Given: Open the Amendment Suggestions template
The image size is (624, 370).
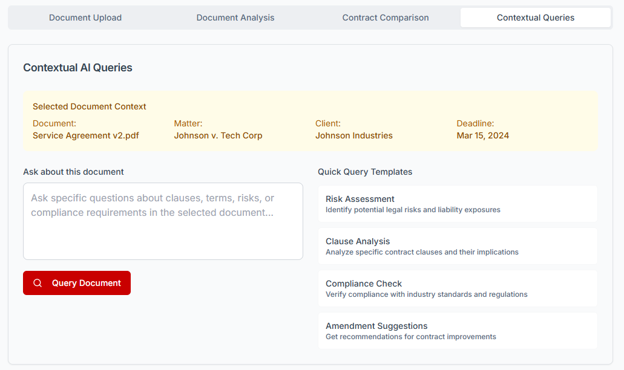Looking at the screenshot, I should [x=458, y=331].
